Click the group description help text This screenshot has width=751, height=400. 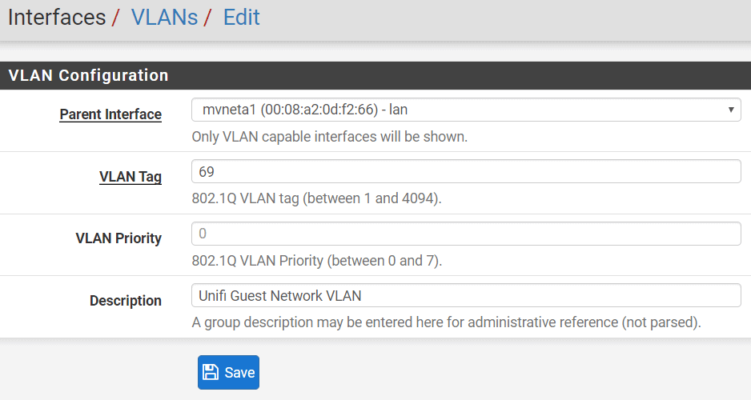coord(447,322)
